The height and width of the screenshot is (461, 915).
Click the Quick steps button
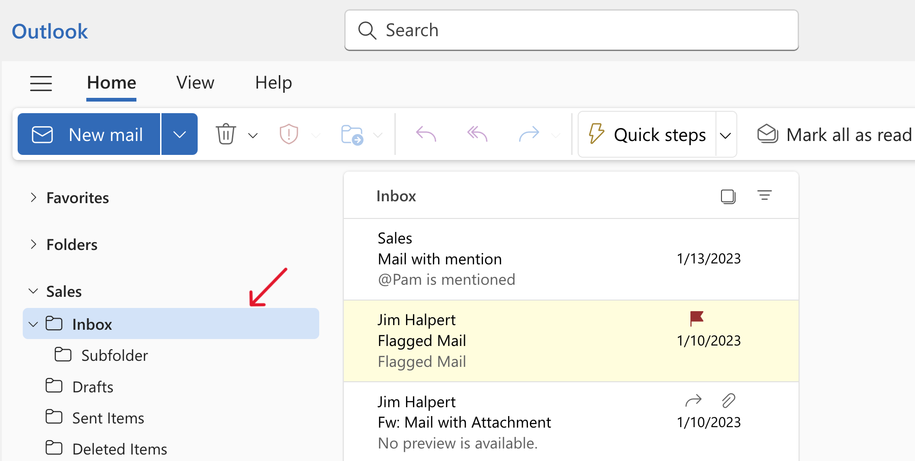(x=647, y=134)
